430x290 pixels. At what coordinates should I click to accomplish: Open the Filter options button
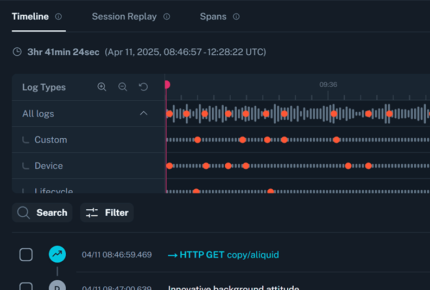click(x=107, y=212)
